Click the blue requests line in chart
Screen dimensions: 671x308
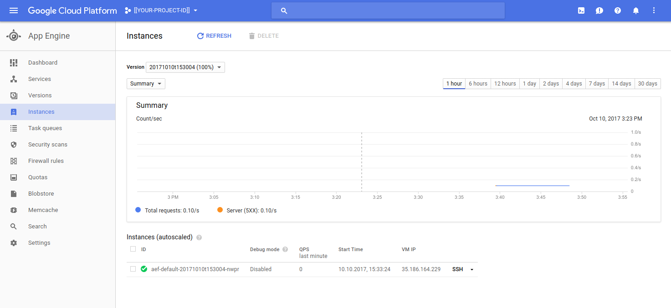point(532,186)
